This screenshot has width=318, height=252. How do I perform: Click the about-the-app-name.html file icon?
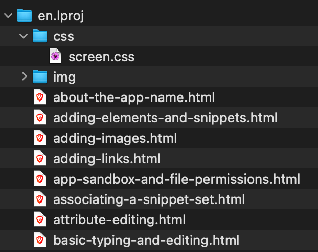click(x=40, y=97)
